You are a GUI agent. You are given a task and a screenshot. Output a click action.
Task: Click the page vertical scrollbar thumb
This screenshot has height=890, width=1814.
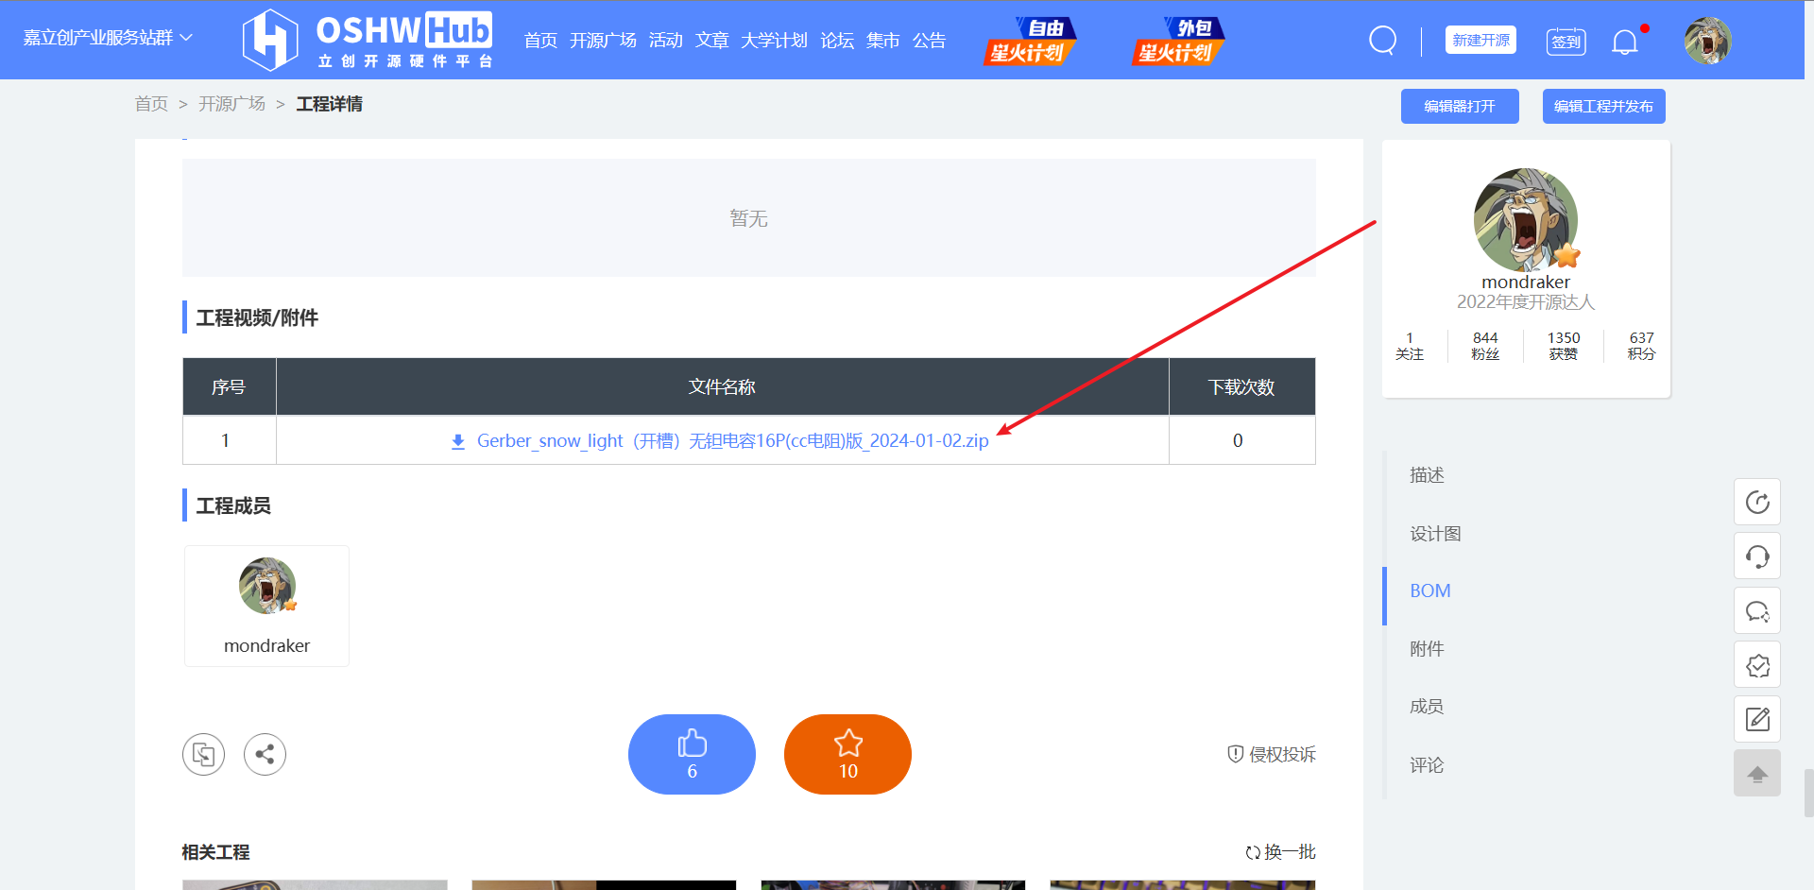(x=1808, y=793)
